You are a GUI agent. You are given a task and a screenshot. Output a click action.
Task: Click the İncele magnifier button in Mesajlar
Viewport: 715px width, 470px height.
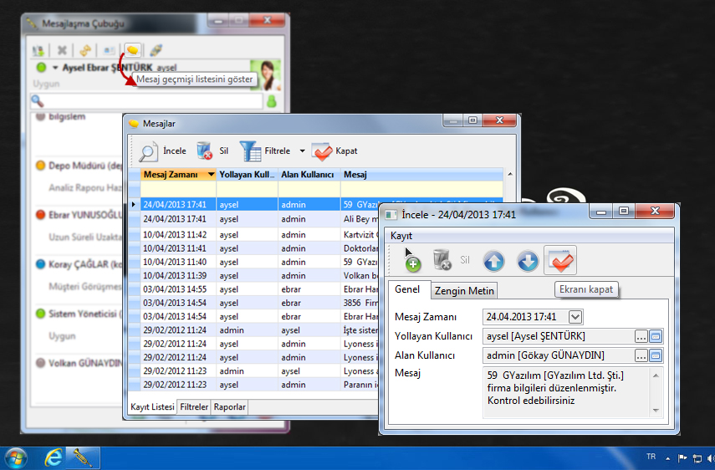coord(149,151)
